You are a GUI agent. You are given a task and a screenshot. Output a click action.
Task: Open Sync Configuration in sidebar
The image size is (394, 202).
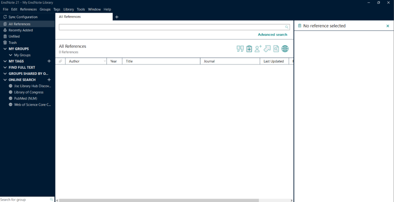pyautogui.click(x=23, y=17)
